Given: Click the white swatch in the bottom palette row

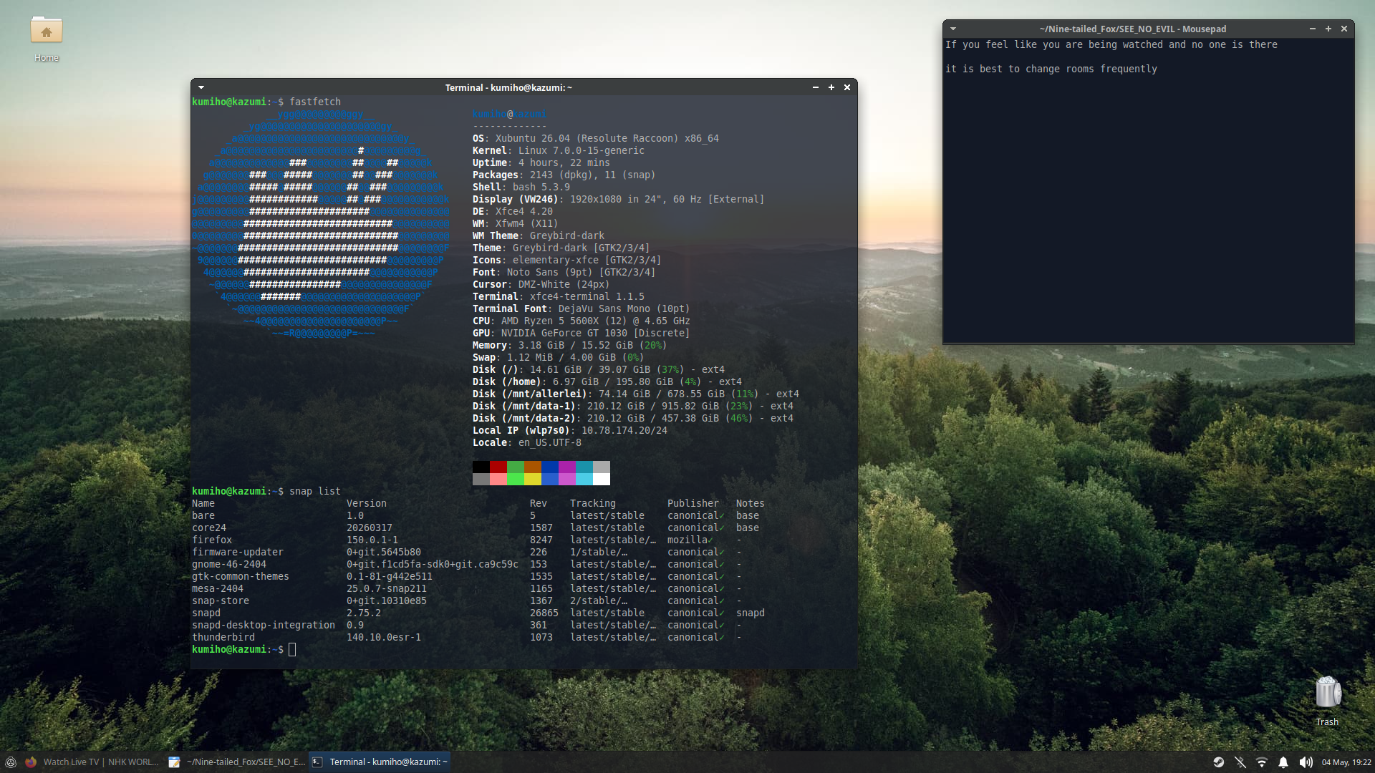Looking at the screenshot, I should [602, 479].
